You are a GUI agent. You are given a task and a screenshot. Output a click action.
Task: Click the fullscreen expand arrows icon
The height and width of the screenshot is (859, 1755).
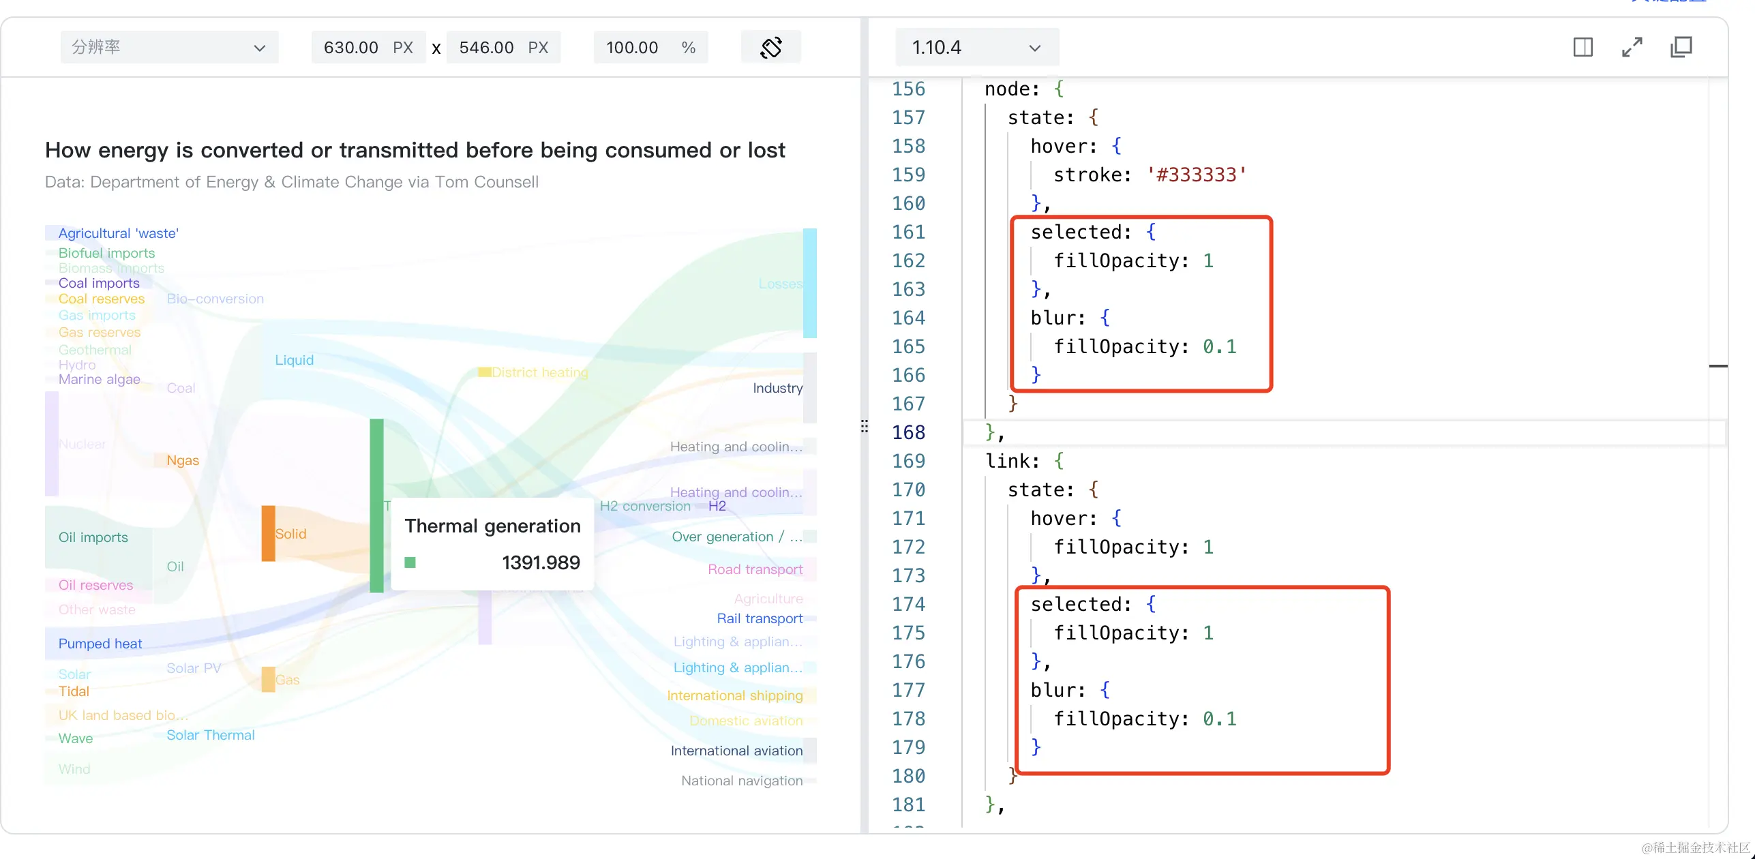tap(1632, 48)
